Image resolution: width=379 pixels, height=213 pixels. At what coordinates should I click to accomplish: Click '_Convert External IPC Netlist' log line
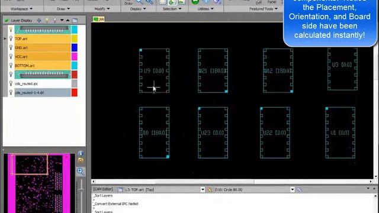[116, 204]
